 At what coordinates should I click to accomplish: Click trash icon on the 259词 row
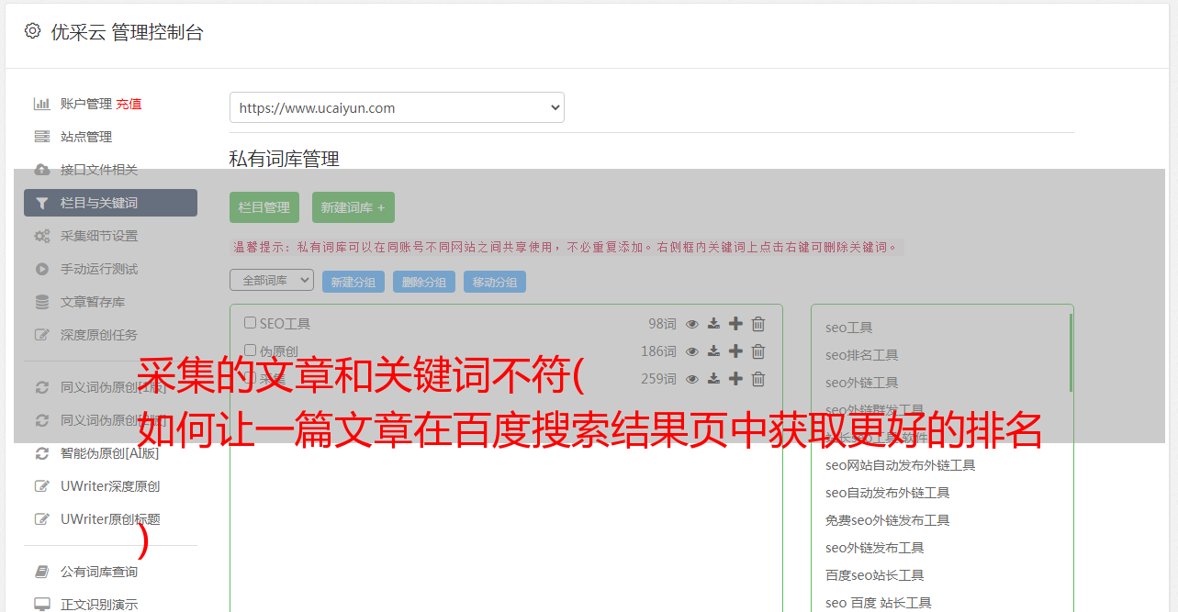(758, 379)
